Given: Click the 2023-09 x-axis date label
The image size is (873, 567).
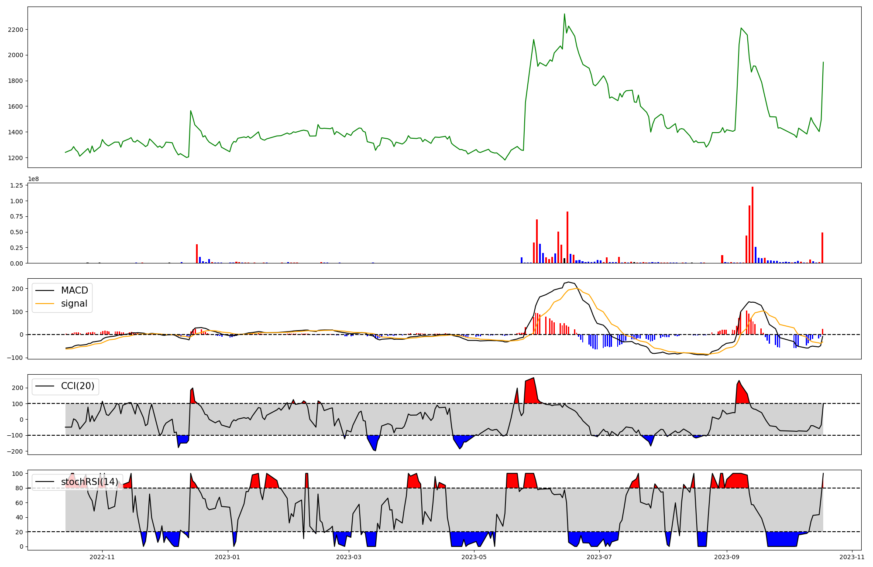Looking at the screenshot, I should point(727,557).
